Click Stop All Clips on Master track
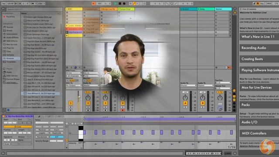 tap(216, 68)
